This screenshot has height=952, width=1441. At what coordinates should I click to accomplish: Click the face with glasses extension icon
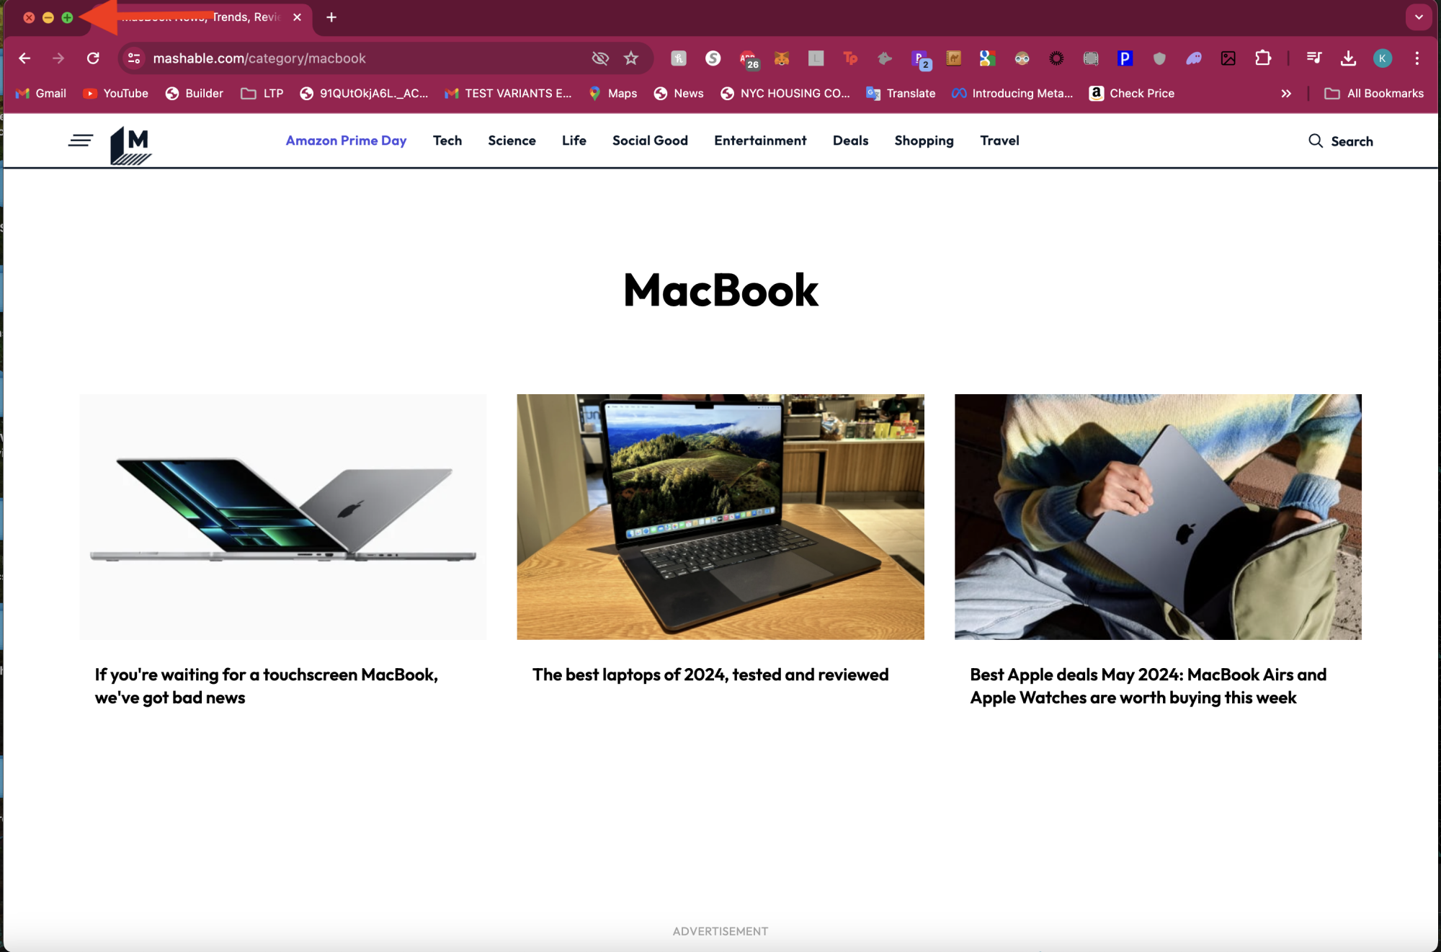(x=1022, y=58)
